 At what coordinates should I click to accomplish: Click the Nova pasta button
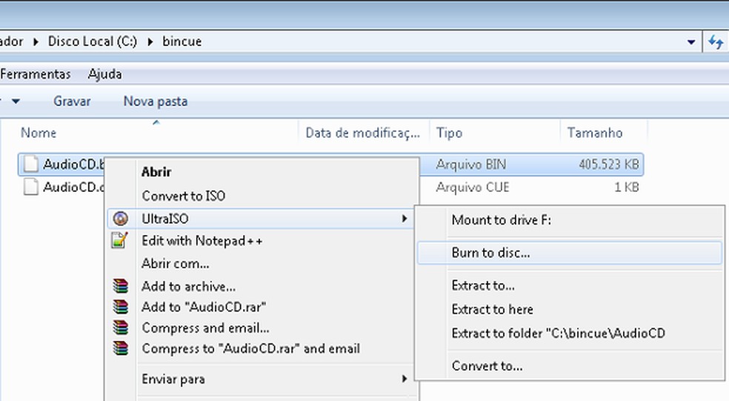coord(155,101)
